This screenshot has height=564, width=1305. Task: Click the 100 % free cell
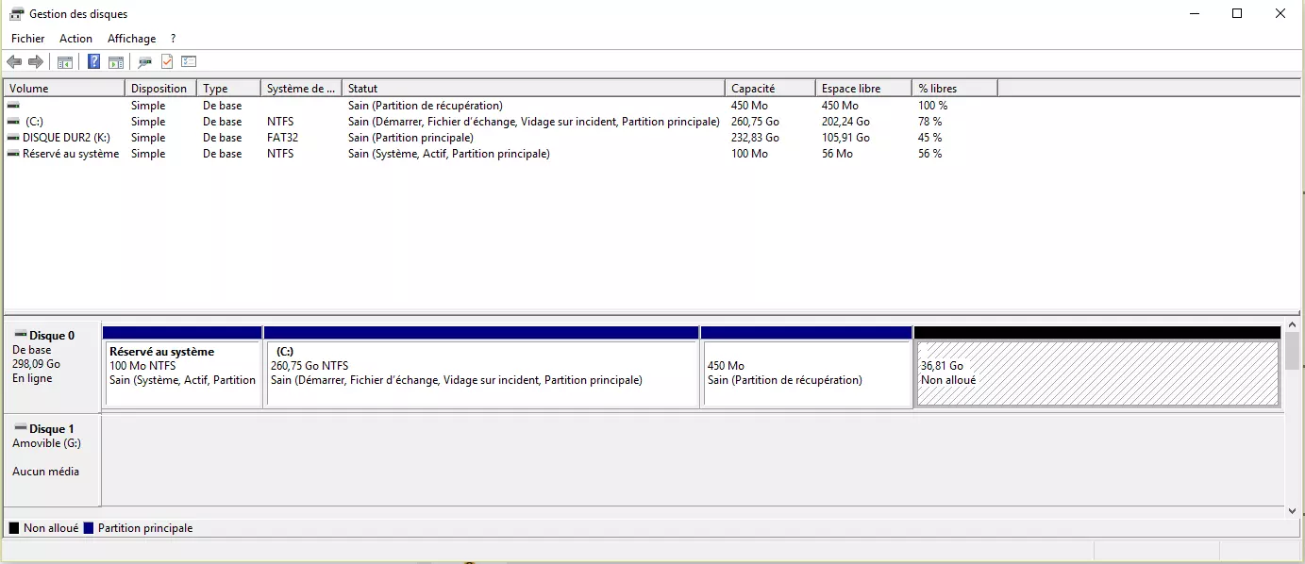tap(932, 106)
